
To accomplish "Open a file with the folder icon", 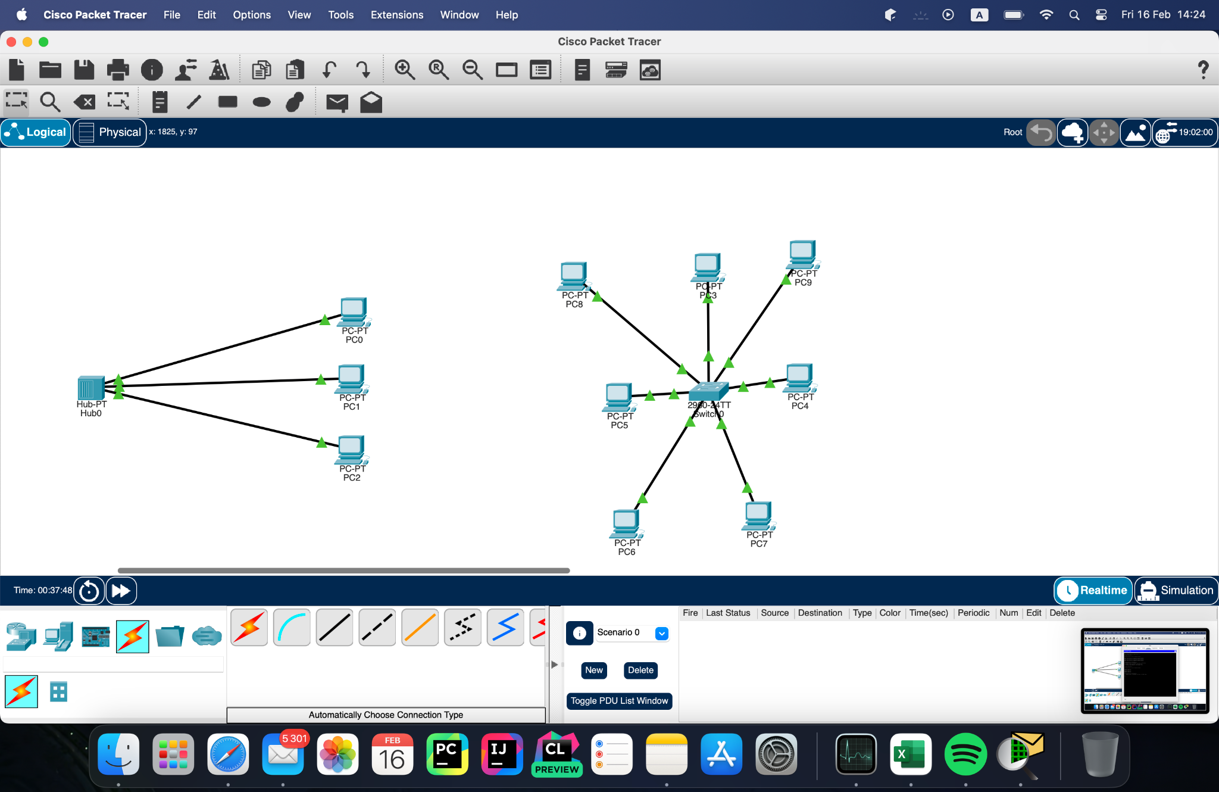I will coord(50,70).
